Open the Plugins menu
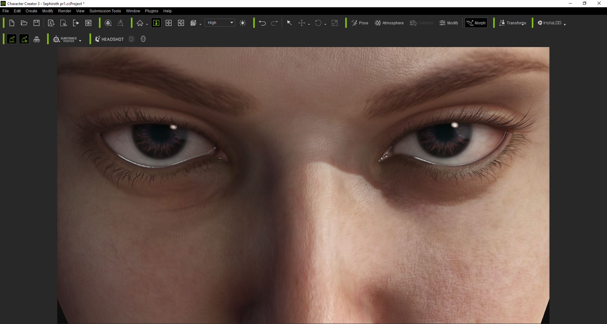The image size is (607, 324). pyautogui.click(x=152, y=11)
